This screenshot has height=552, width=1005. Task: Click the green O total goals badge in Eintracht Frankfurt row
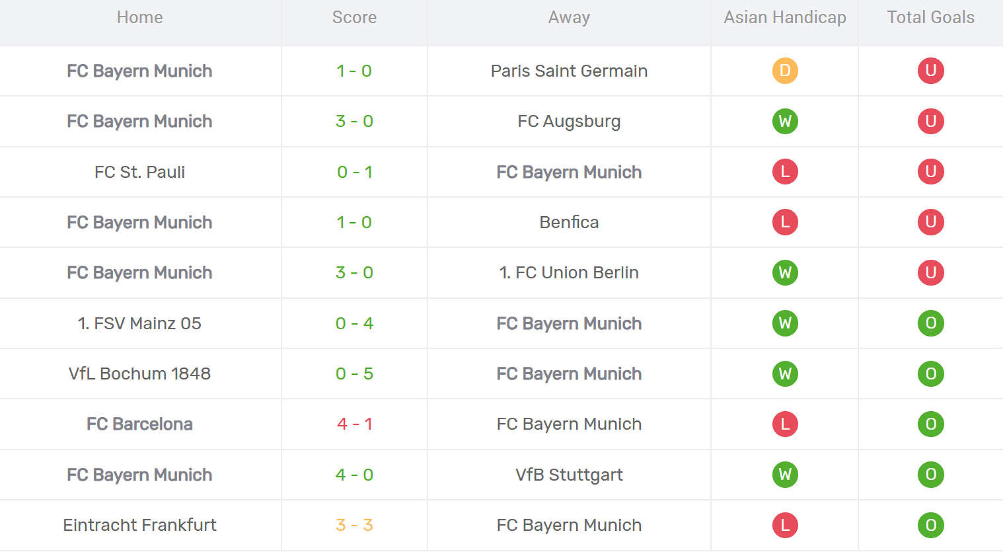930,526
